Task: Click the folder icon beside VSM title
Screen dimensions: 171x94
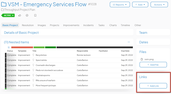Action: click(4, 5)
